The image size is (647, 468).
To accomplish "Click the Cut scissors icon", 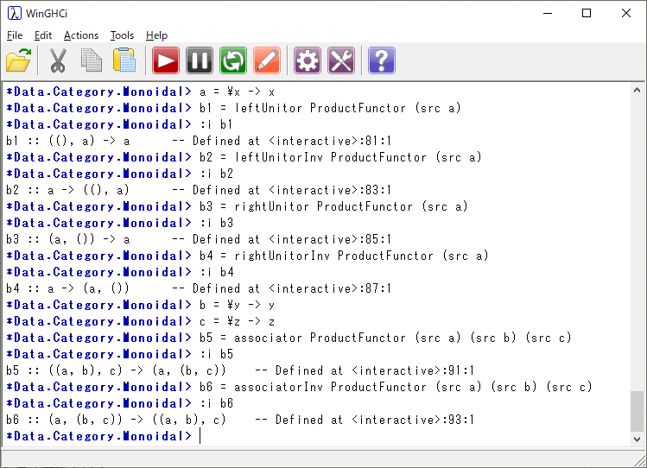I will click(57, 60).
